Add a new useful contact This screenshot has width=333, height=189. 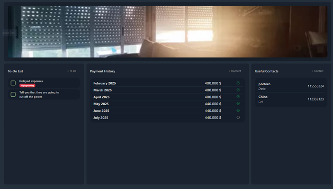[317, 71]
